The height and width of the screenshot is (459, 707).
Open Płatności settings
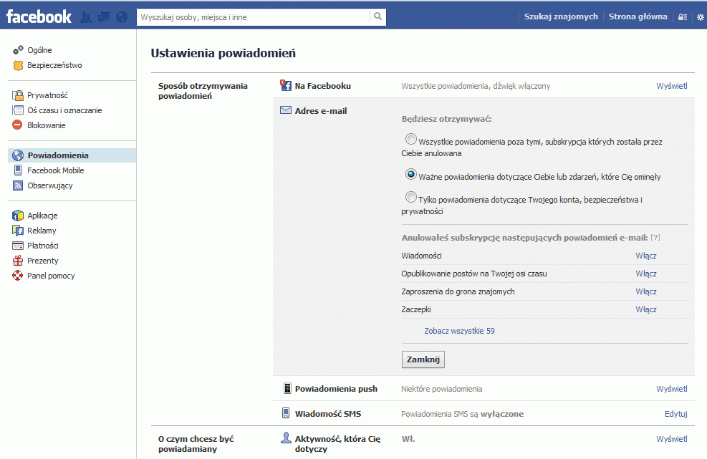coord(43,246)
